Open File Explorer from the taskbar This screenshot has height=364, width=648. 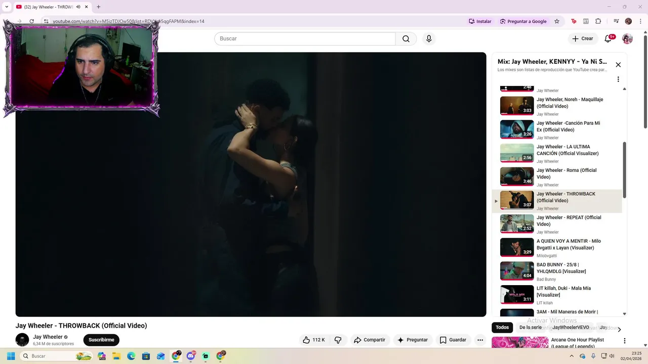click(116, 356)
